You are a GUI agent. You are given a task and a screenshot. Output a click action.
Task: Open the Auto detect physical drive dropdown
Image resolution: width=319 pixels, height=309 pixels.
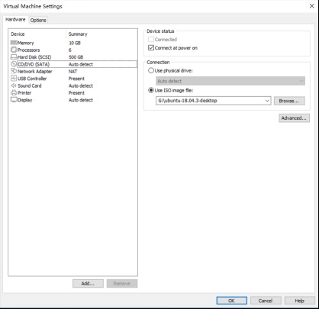(230, 81)
